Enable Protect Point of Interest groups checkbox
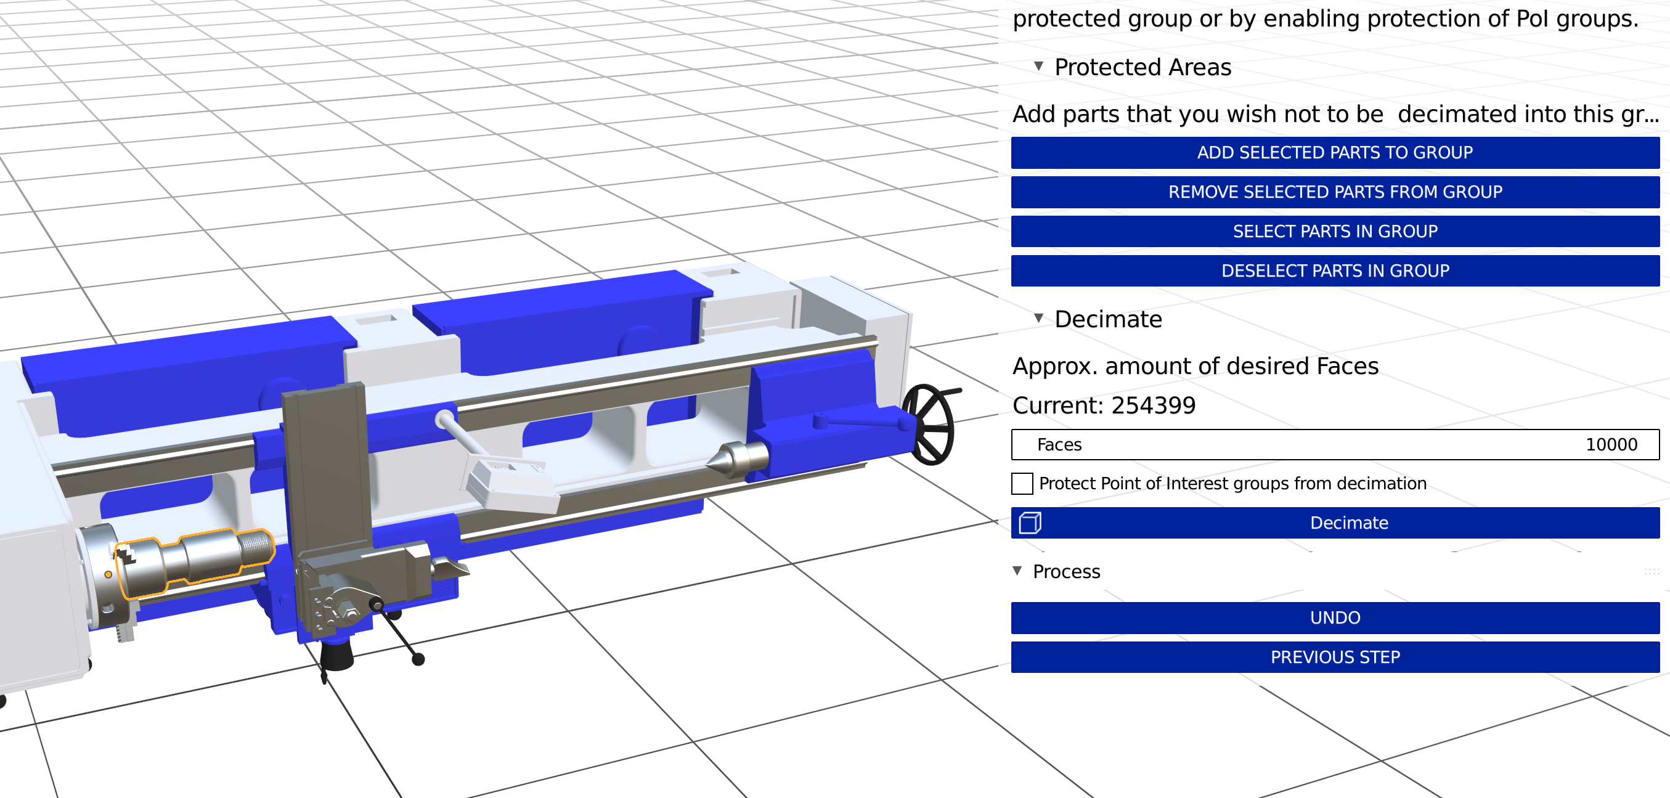This screenshot has height=798, width=1670. pos(1022,484)
